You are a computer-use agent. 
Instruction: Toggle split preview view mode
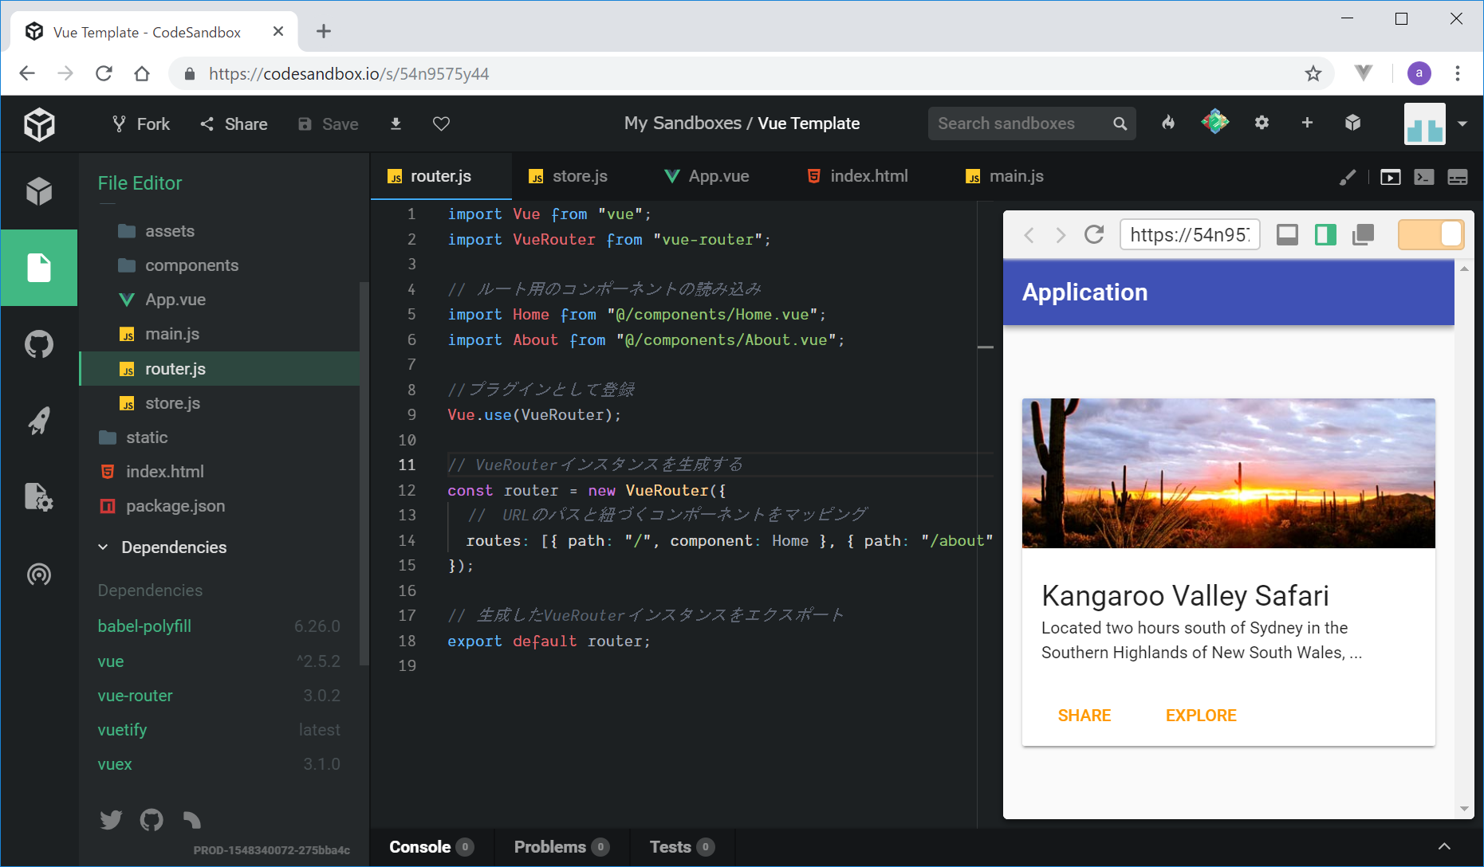click(1325, 235)
